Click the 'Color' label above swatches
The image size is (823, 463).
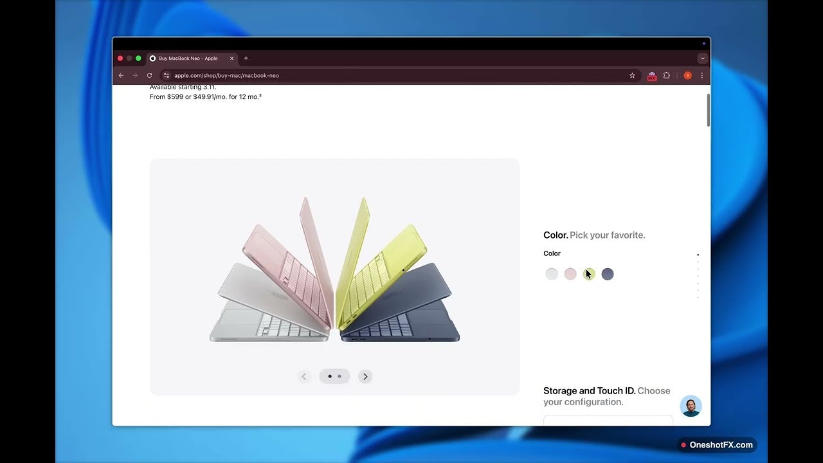[x=552, y=253]
